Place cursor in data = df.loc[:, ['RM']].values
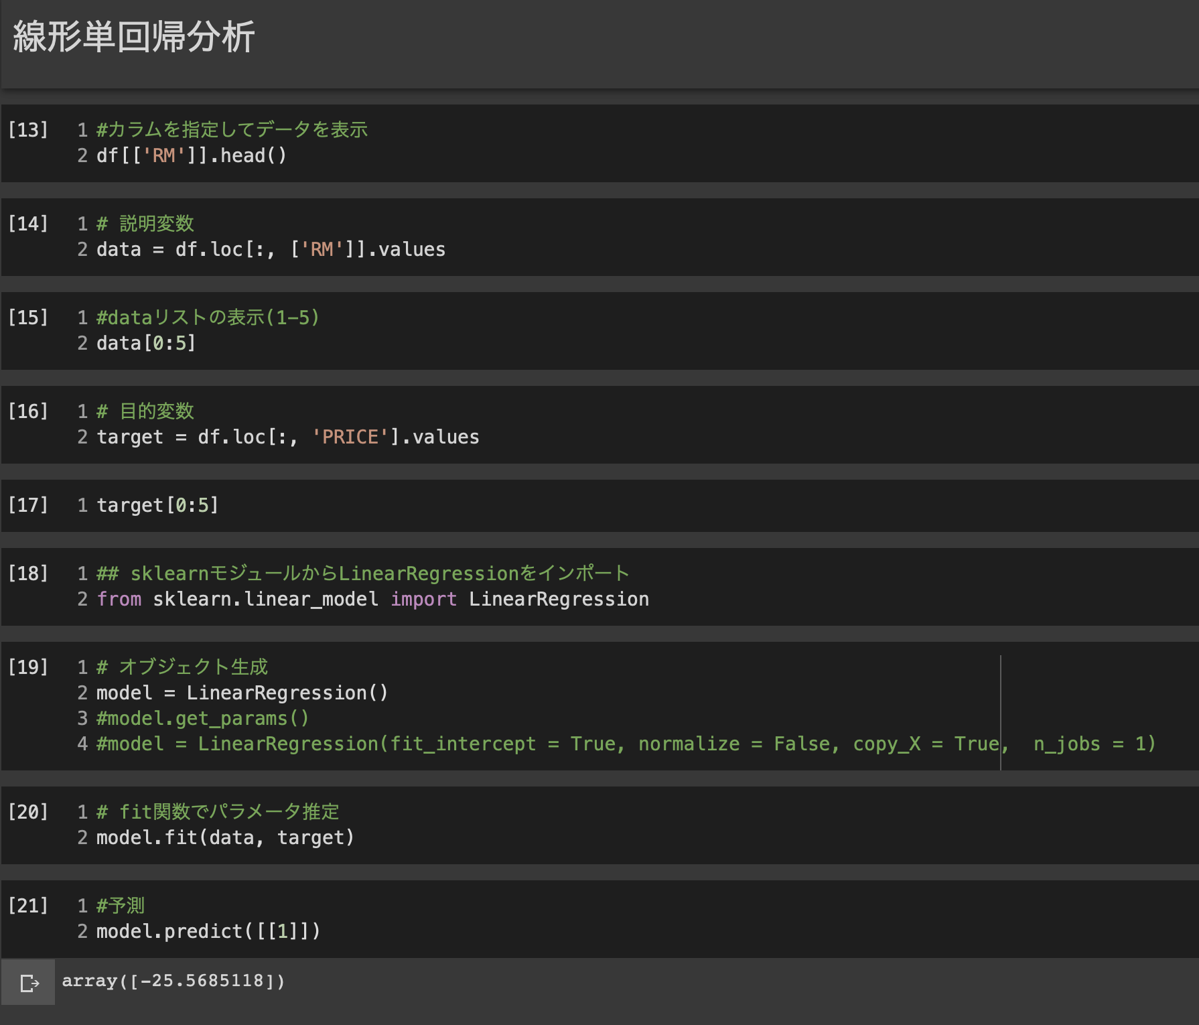Screen dimensions: 1199x1025 pos(271,249)
